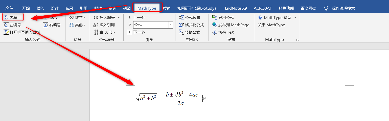Switch to the 开始 tab
389x121 pixels.
[x=26, y=8]
